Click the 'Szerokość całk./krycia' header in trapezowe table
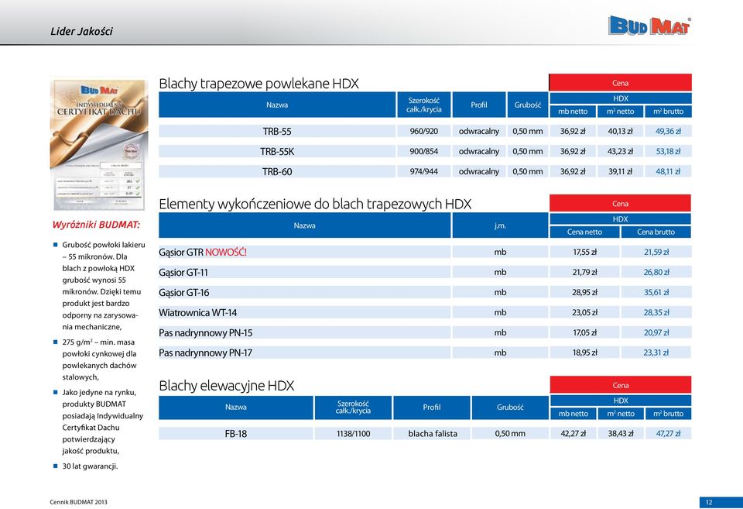This screenshot has height=509, width=743. [x=424, y=105]
